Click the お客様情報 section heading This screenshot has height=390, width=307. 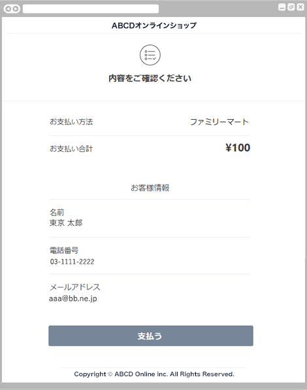click(150, 188)
